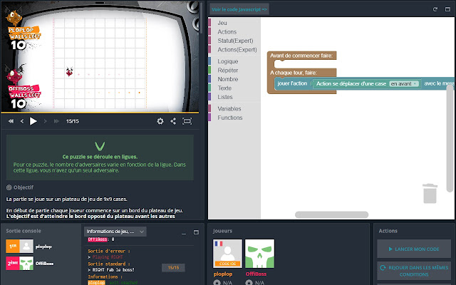456x285 pixels.
Task: Click viewer panel vertical scrollbar
Action: (x=201, y=17)
